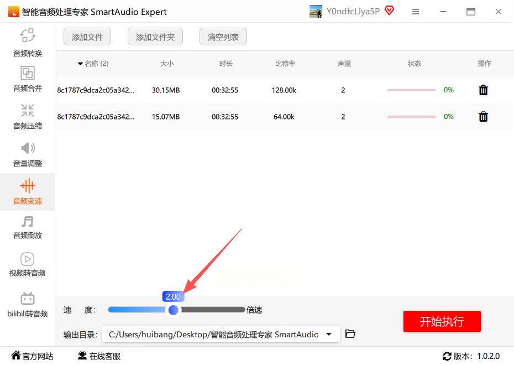Click the output directory path field

click(221, 334)
